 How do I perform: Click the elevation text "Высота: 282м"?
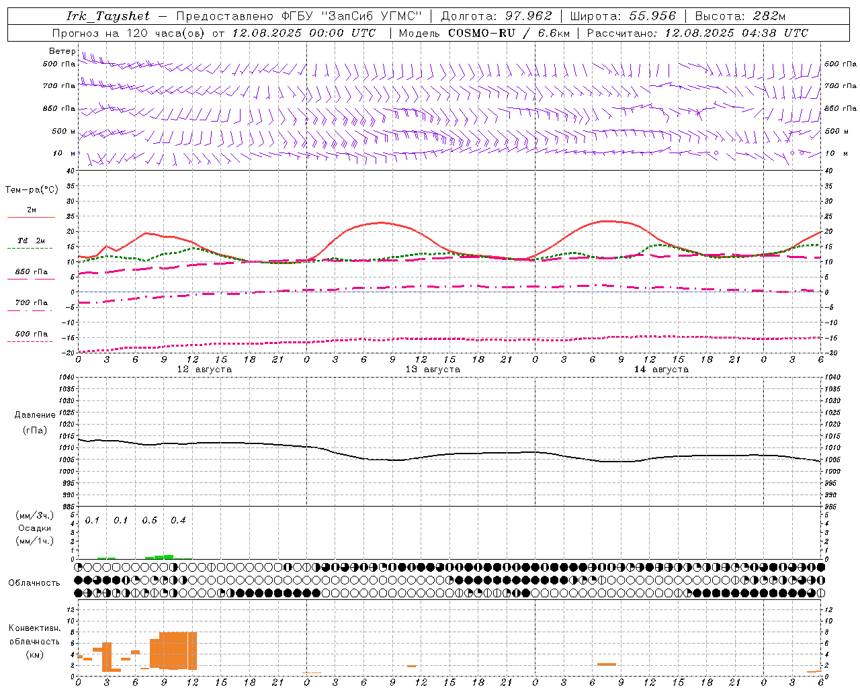[x=740, y=16]
